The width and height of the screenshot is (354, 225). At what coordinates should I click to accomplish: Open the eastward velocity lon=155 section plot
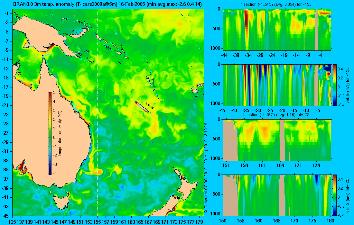pos(277,85)
